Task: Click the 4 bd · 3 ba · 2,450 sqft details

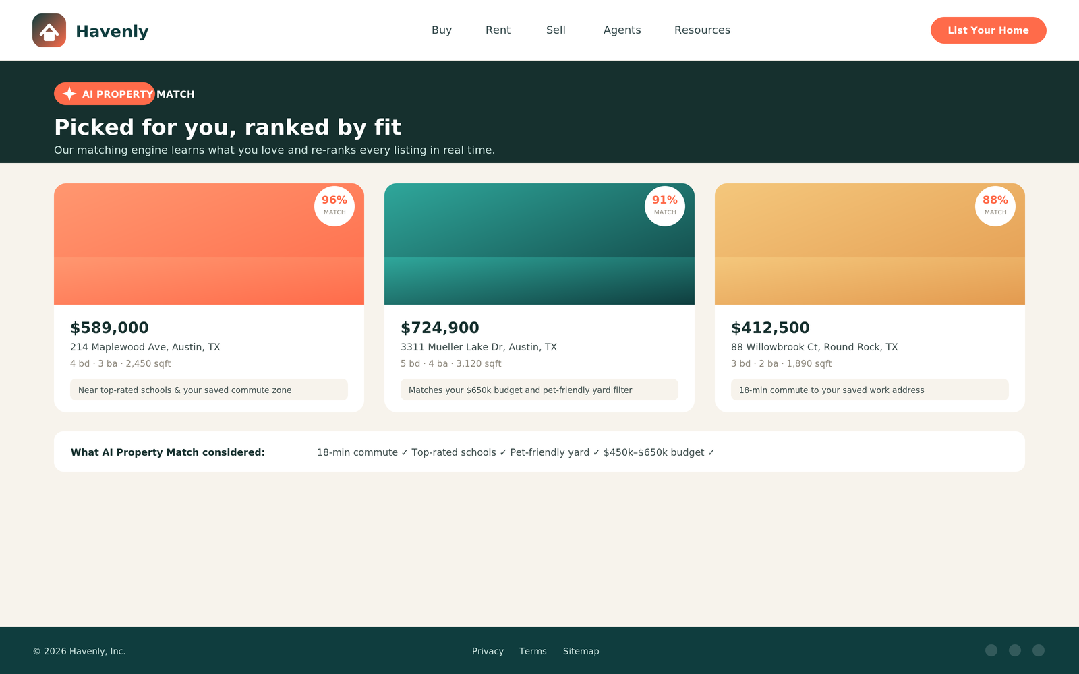Action: click(x=121, y=363)
